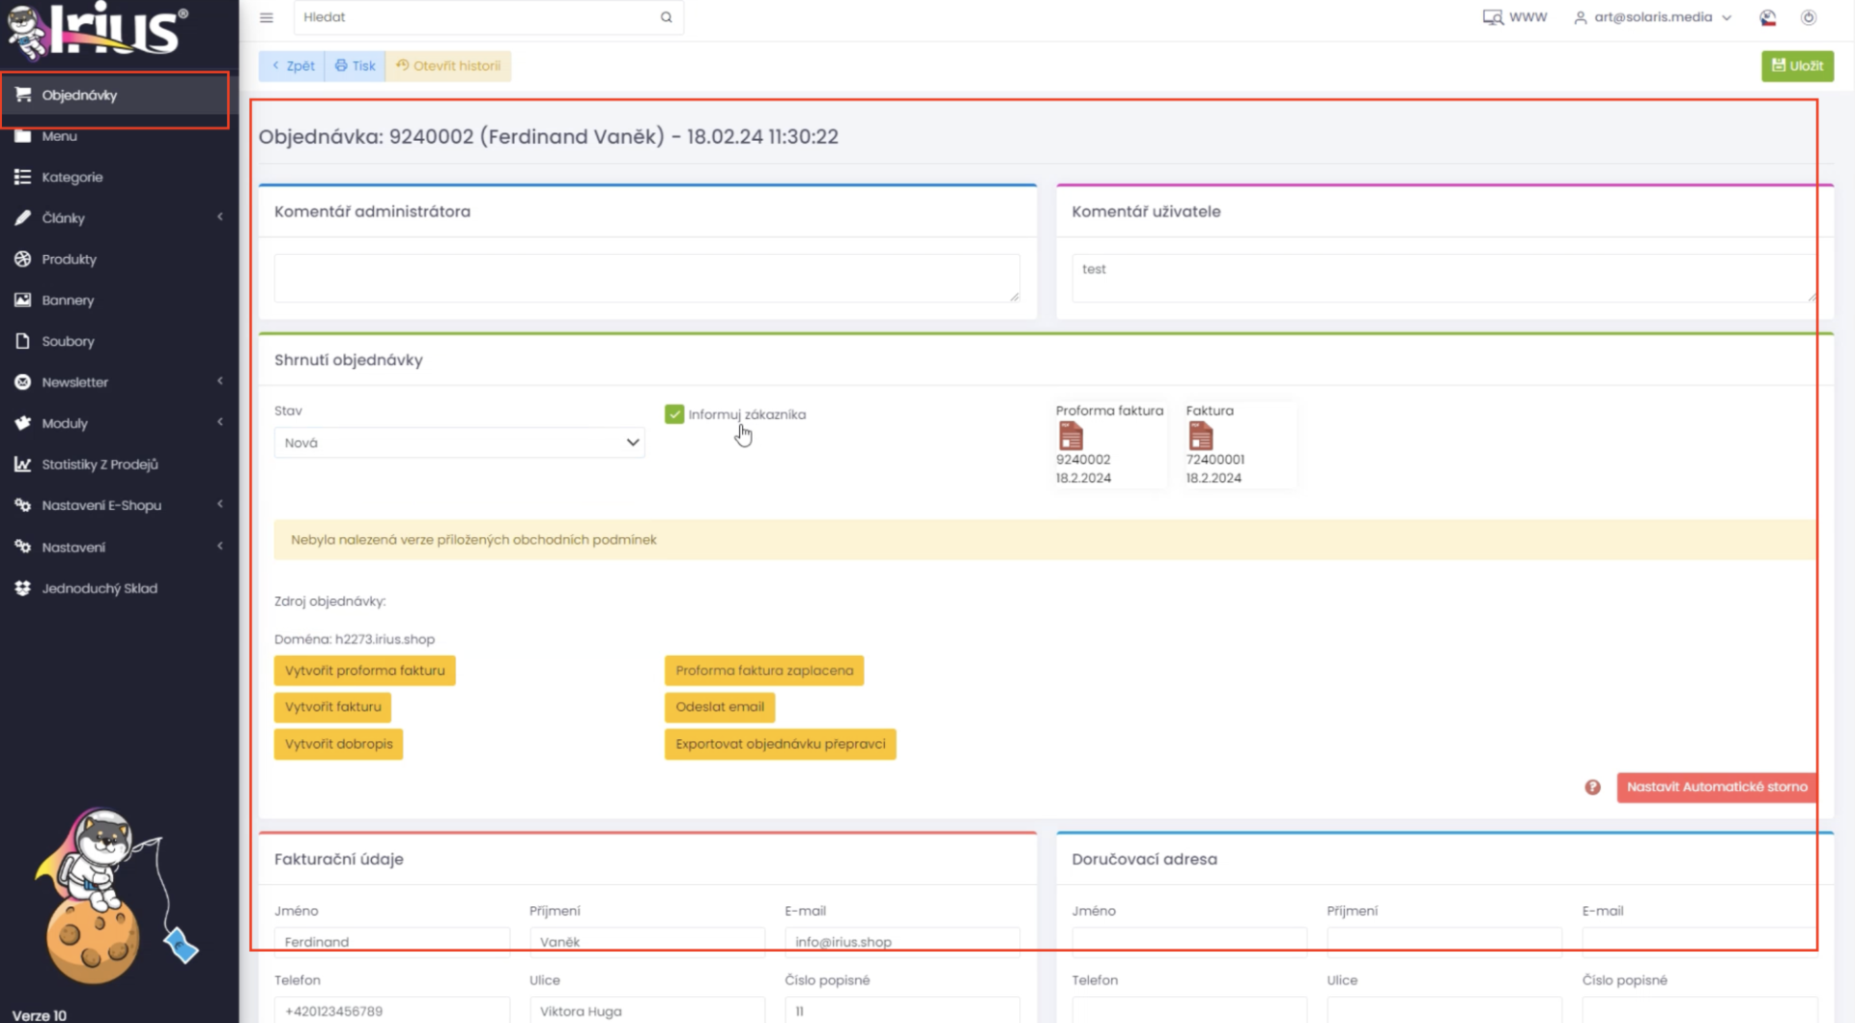The image size is (1855, 1023).
Task: Click the Nastavení gears icon
Action: (23, 547)
